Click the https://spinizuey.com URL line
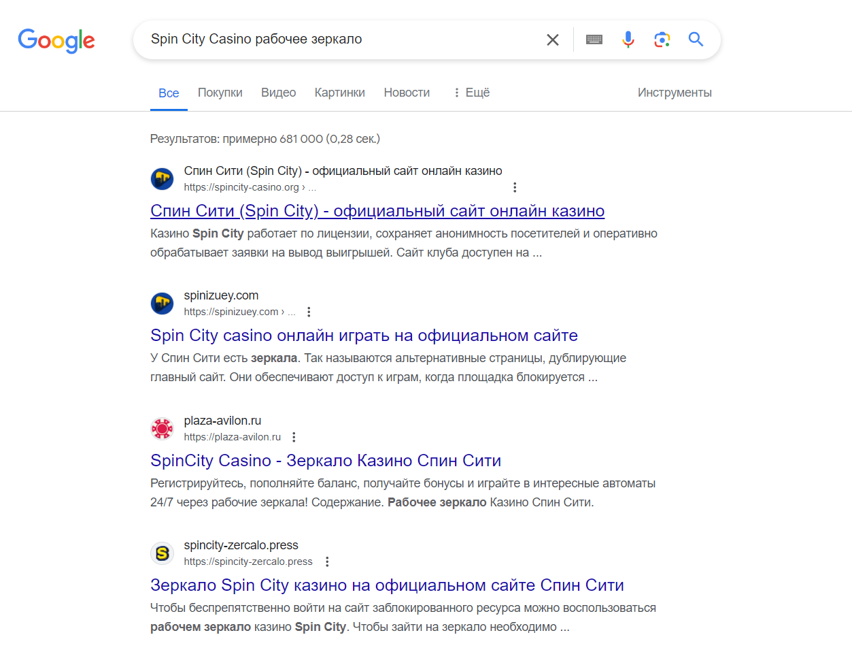This screenshot has height=650, width=852. pyautogui.click(x=240, y=312)
